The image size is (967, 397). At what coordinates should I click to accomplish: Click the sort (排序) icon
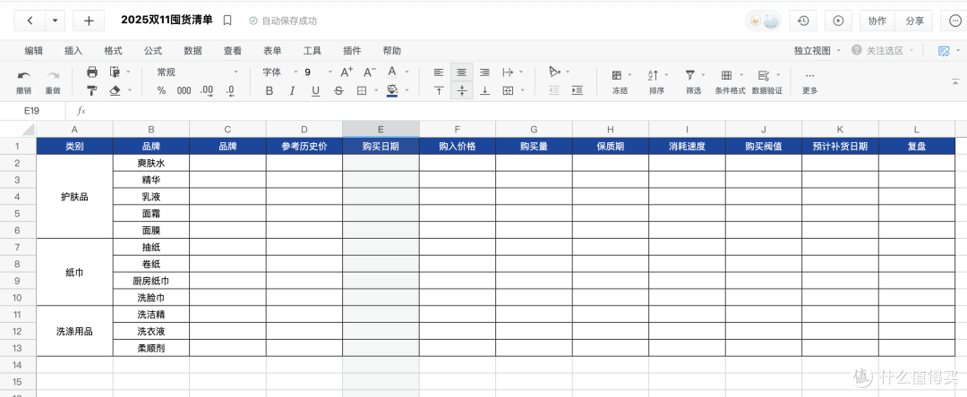pyautogui.click(x=653, y=76)
